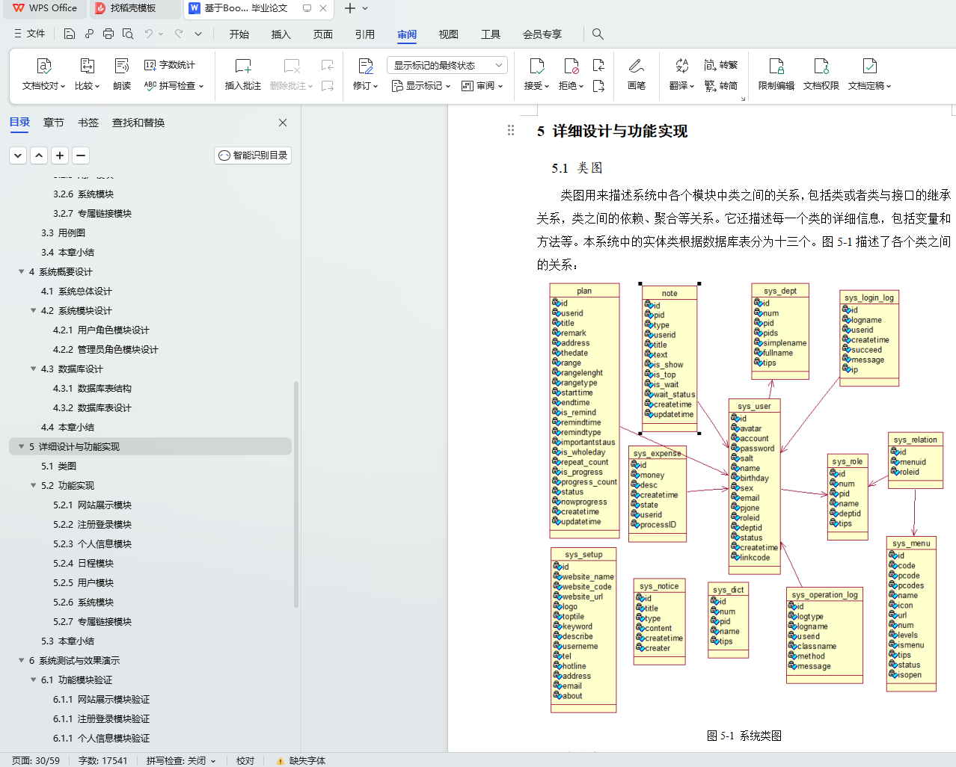Switch to the 查找和替换 tab

click(x=138, y=123)
